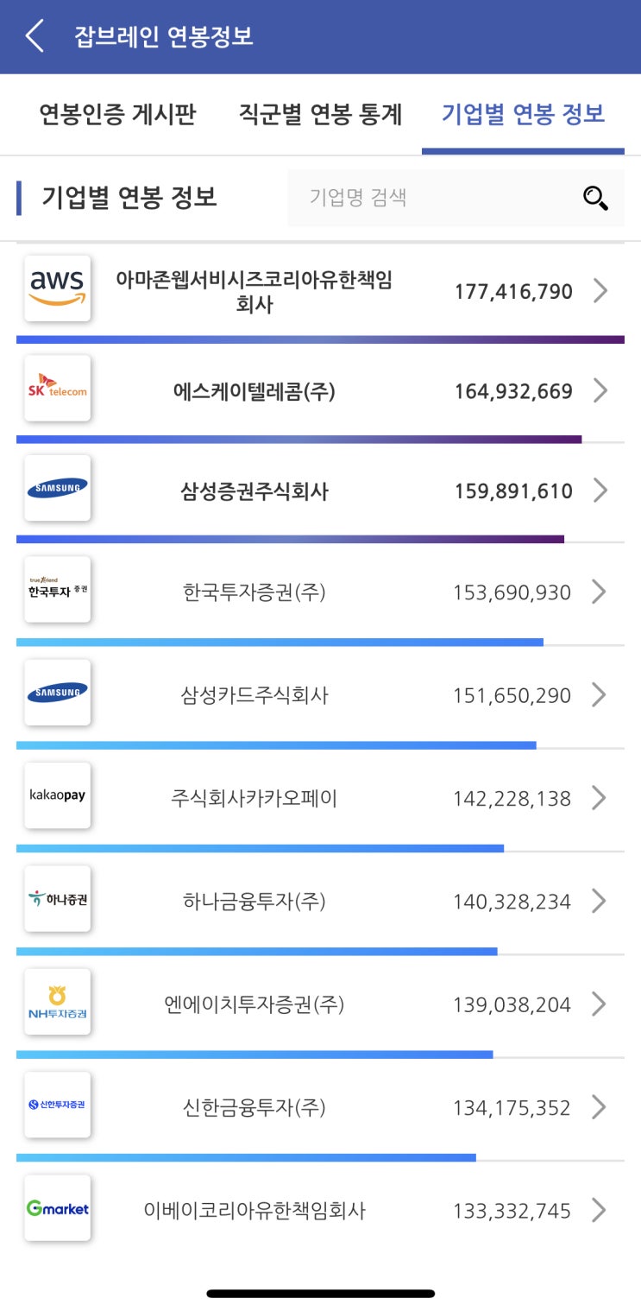The width and height of the screenshot is (641, 1311).
Task: Expand the 이베이코리아유한책임회사 row chevron
Action: pos(600,1211)
